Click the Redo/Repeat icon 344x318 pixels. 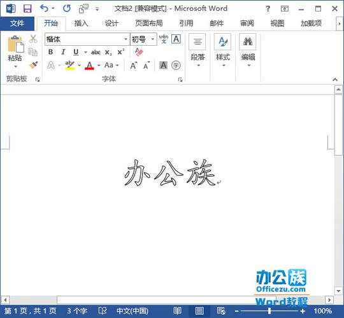(x=67, y=8)
